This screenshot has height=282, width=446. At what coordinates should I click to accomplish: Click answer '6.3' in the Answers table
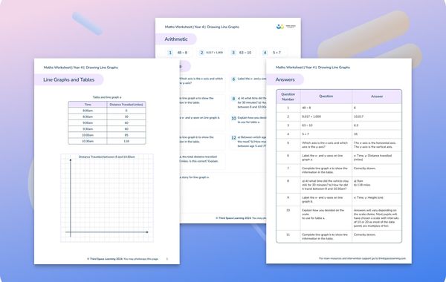click(356, 125)
